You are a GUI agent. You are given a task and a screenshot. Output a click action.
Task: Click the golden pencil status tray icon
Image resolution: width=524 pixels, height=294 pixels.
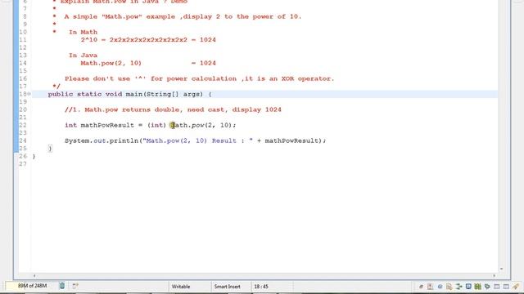pos(516,287)
